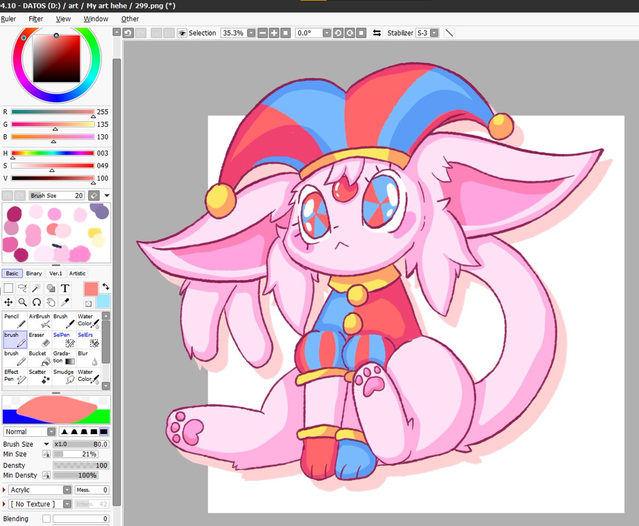Collapse toolbar with small up arrow
This screenshot has width=639, height=526.
coord(117,32)
